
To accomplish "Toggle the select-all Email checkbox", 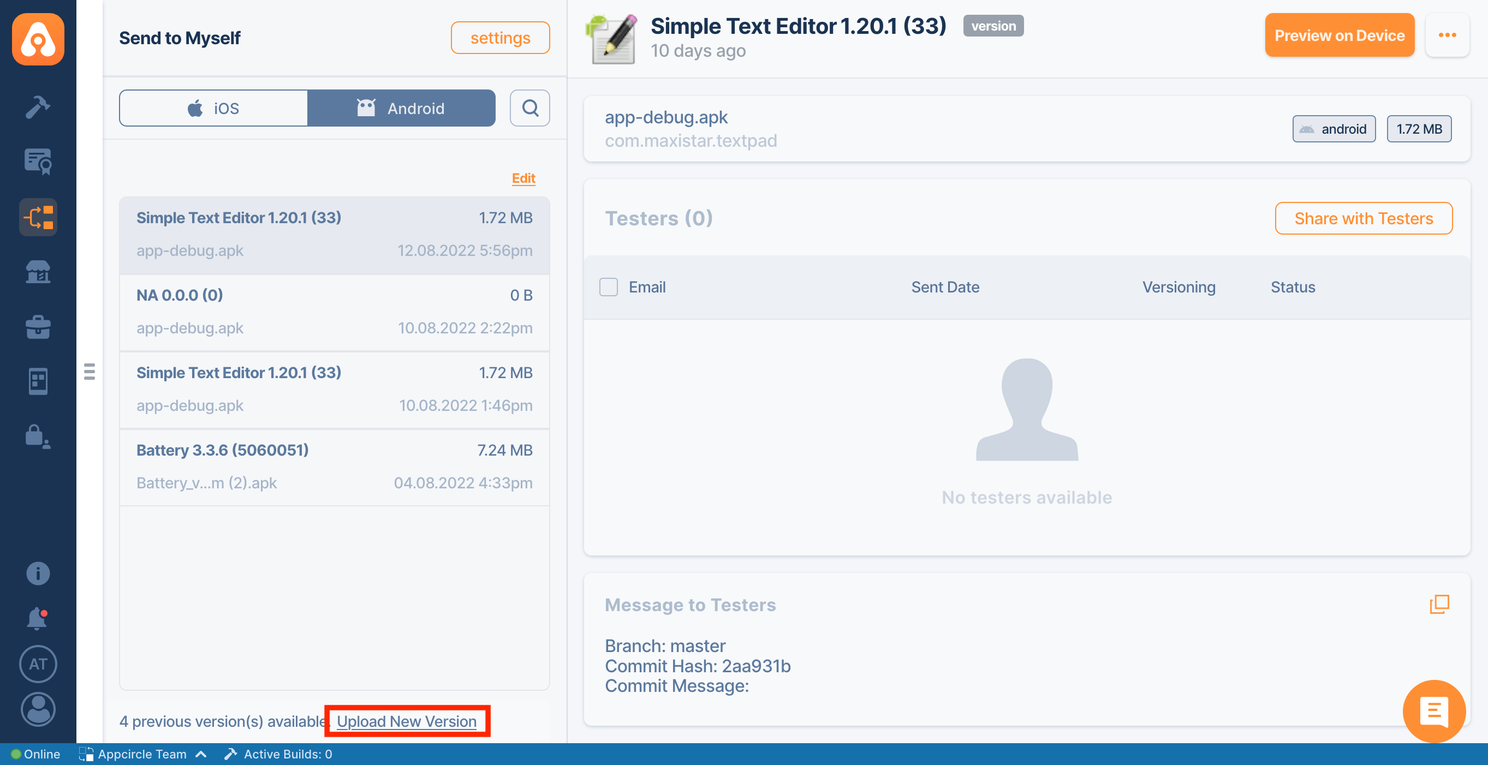I will pos(608,287).
